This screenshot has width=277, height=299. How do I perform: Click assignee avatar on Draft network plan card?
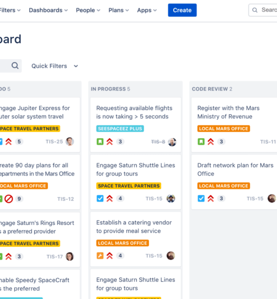272,198
